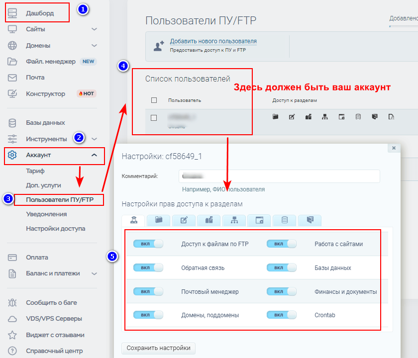418x358 pixels.
Task: Click the network tree access icon in user row
Action: 324,117
